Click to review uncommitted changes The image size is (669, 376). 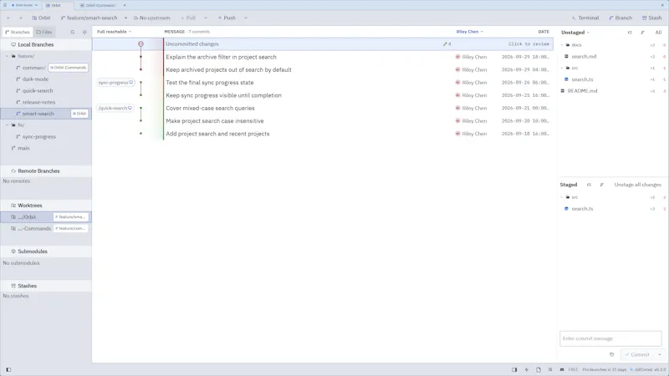click(x=529, y=44)
